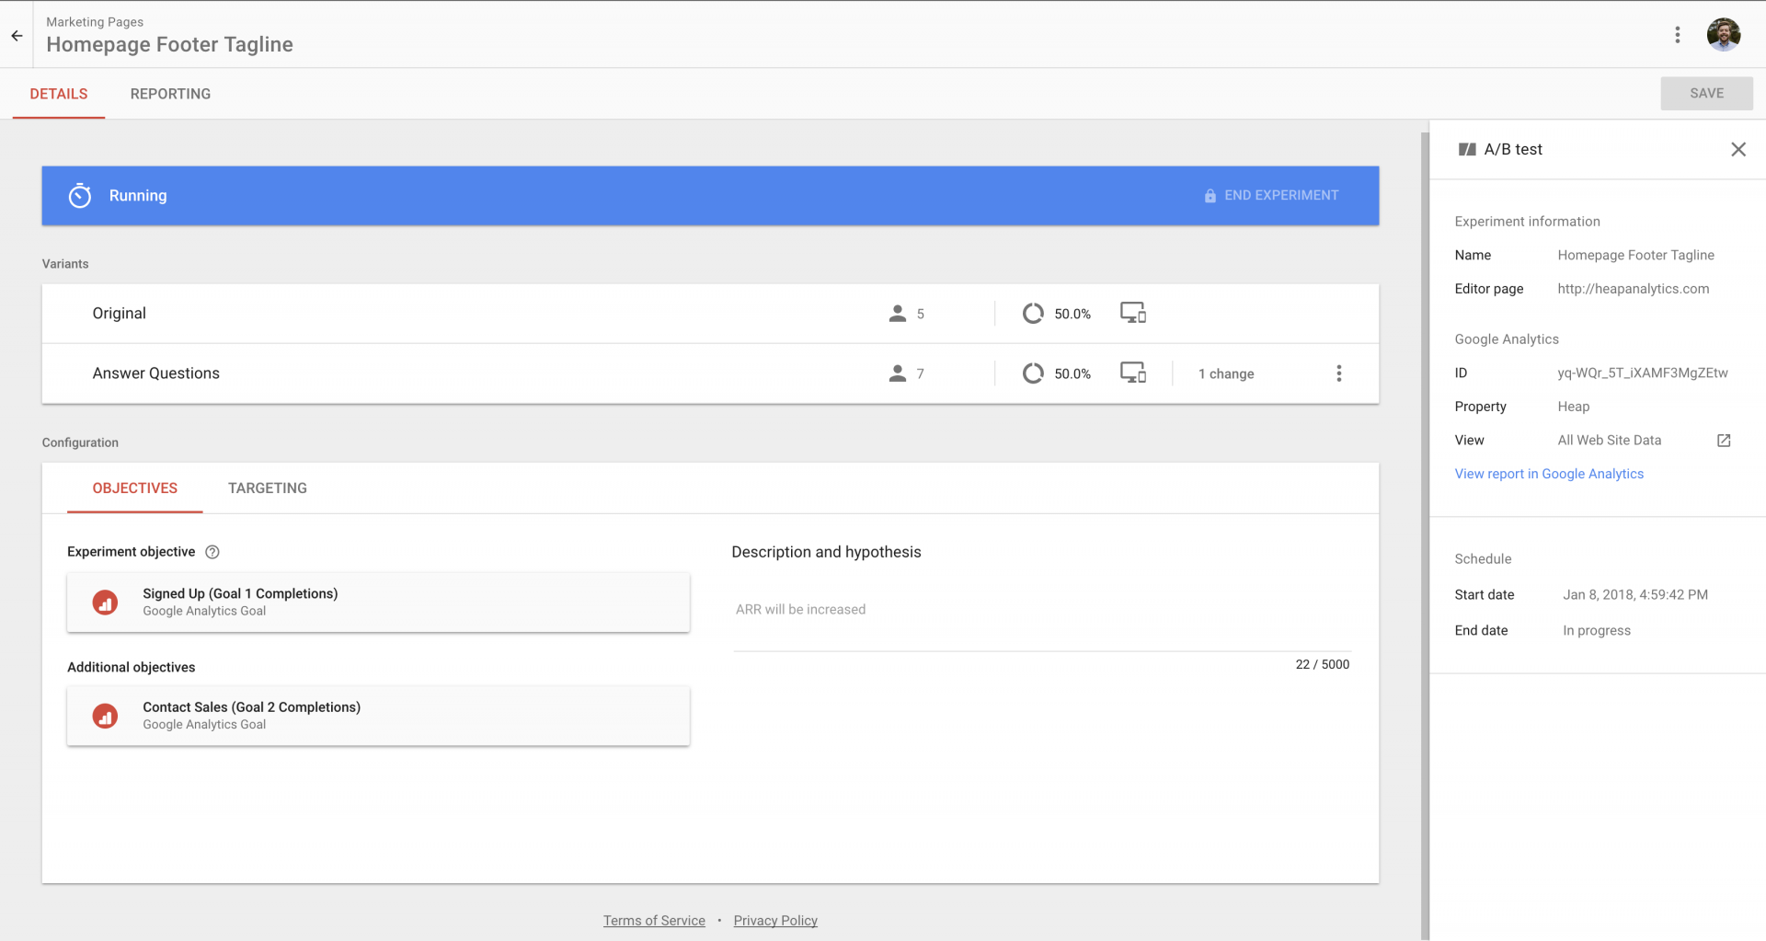Open the three-dot menu in the header
The width and height of the screenshot is (1766, 941).
(x=1677, y=35)
